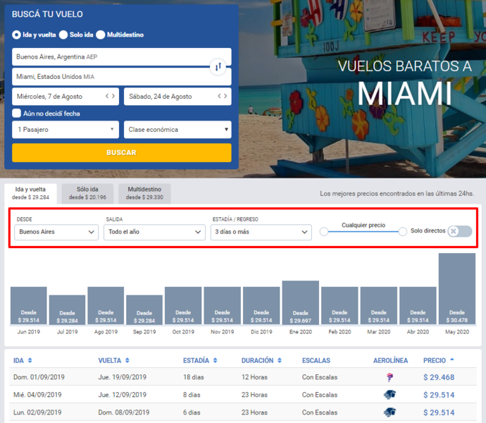
Task: Expand the SALIDA Todo el año dropdown
Action: 154,232
